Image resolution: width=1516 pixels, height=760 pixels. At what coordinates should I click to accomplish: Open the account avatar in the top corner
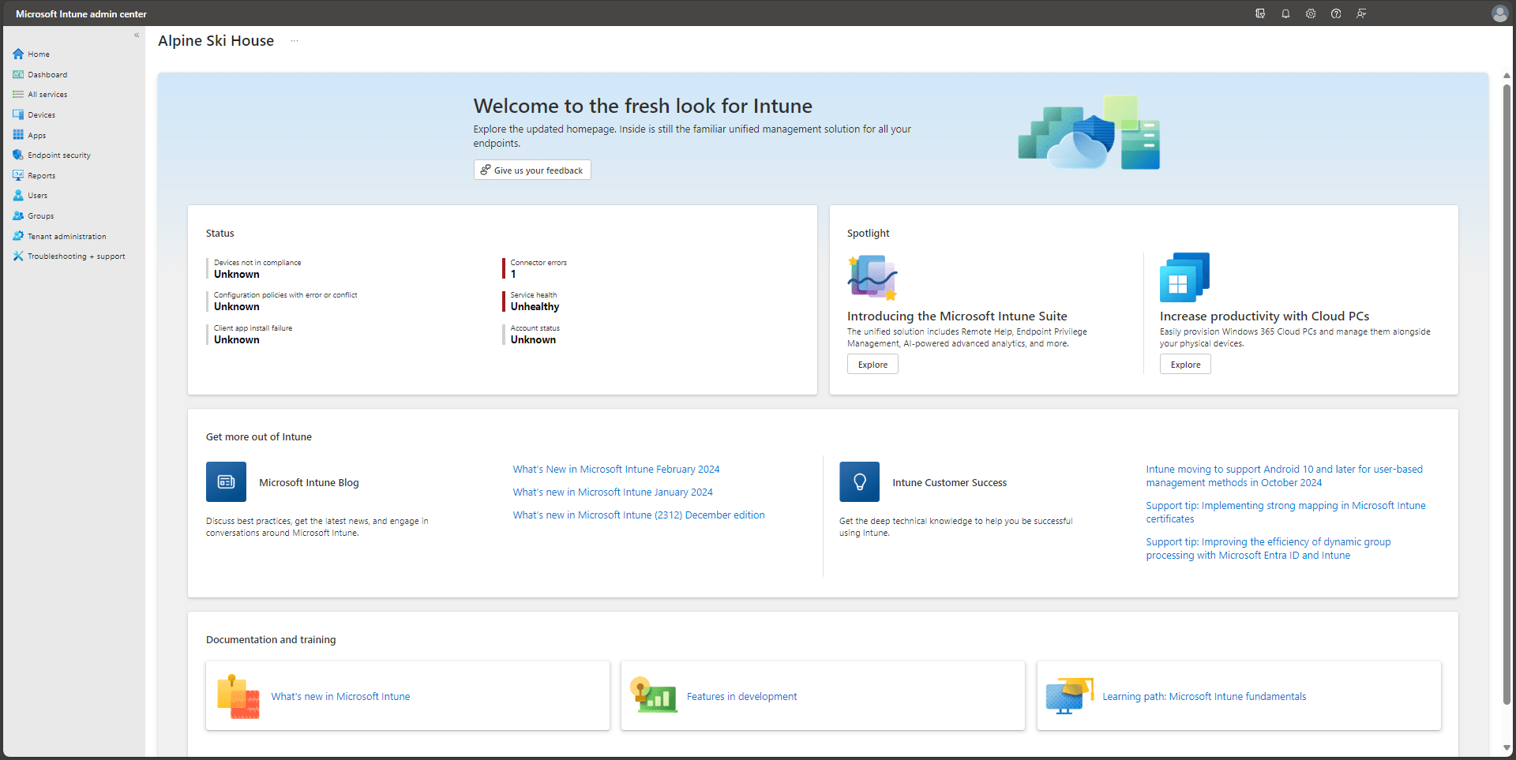(1499, 13)
